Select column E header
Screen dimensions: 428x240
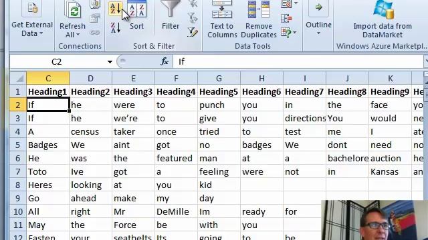coord(133,79)
